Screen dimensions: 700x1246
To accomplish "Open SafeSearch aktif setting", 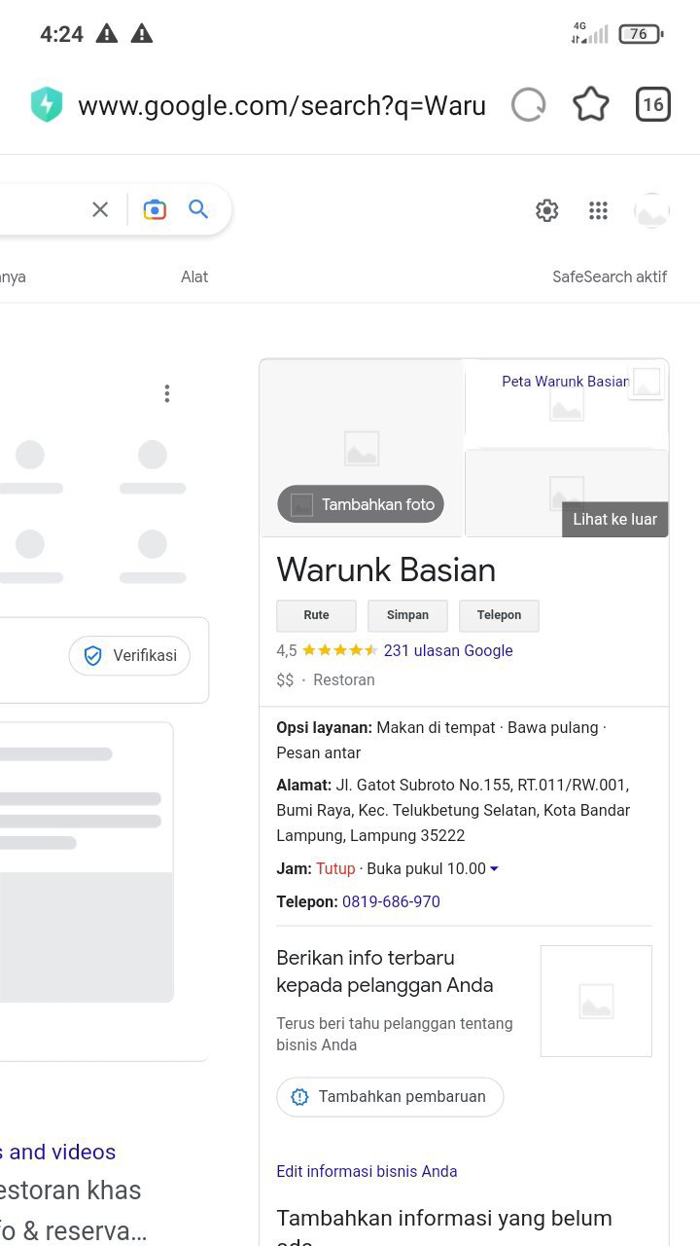I will coord(610,276).
